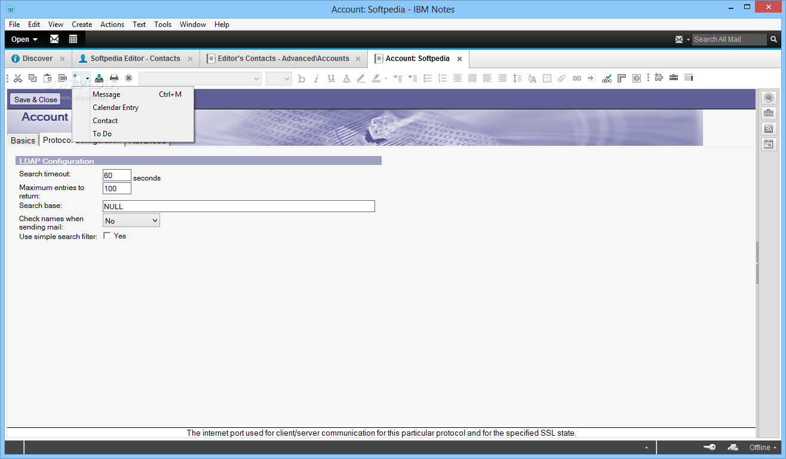Click the Search All Mail box

click(x=729, y=39)
